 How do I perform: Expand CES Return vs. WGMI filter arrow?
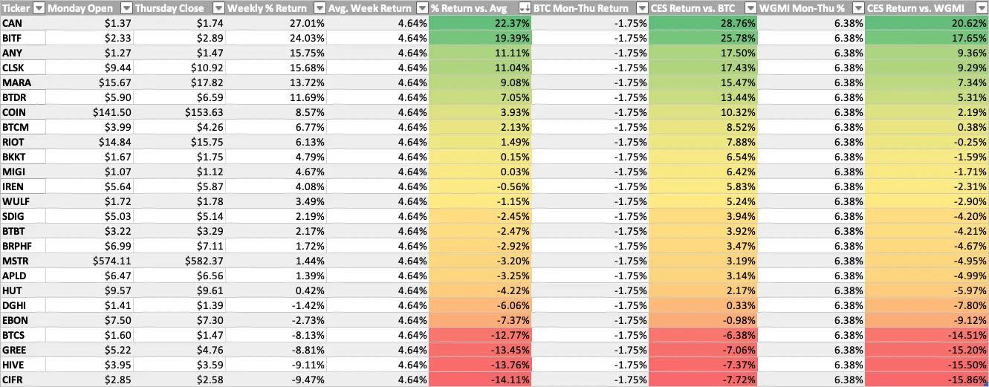click(x=981, y=8)
